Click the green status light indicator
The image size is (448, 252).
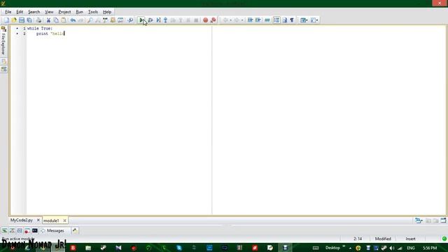[444, 239]
